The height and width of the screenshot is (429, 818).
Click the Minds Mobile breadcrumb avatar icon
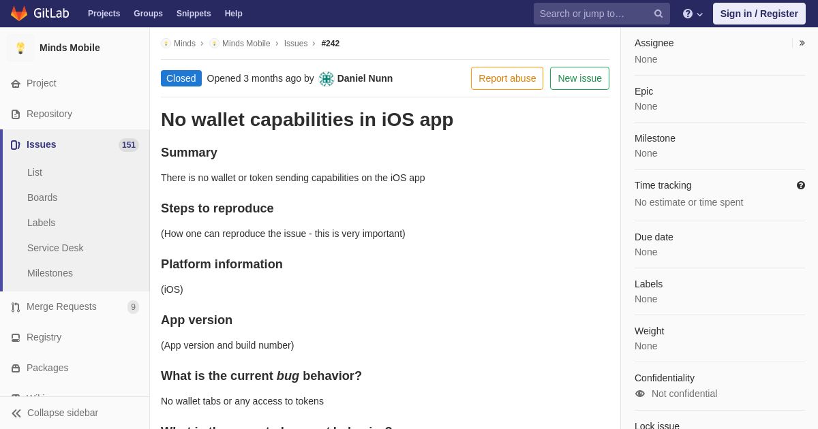coord(214,44)
